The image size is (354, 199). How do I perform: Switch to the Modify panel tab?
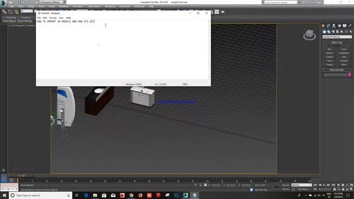tap(329, 26)
